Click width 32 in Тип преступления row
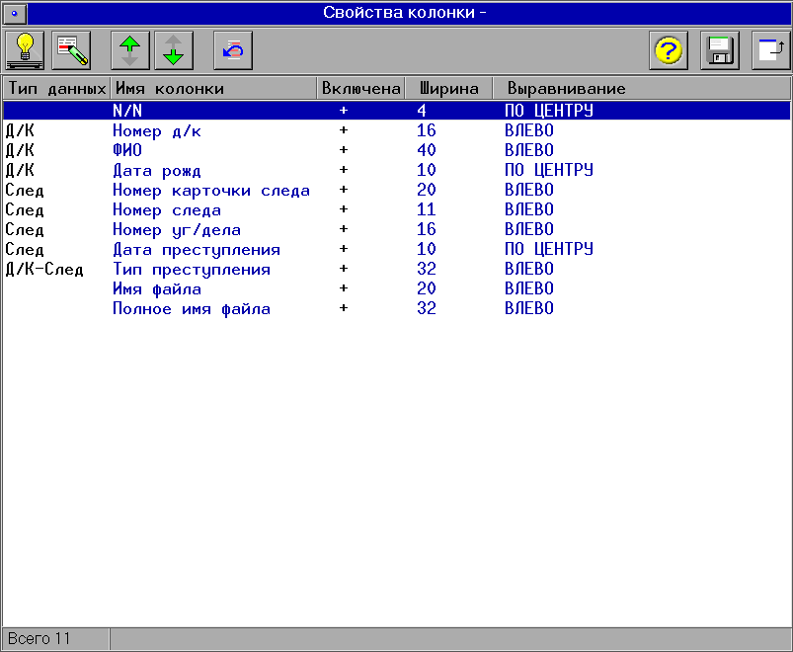Screen dimensions: 793x652 tap(427, 268)
